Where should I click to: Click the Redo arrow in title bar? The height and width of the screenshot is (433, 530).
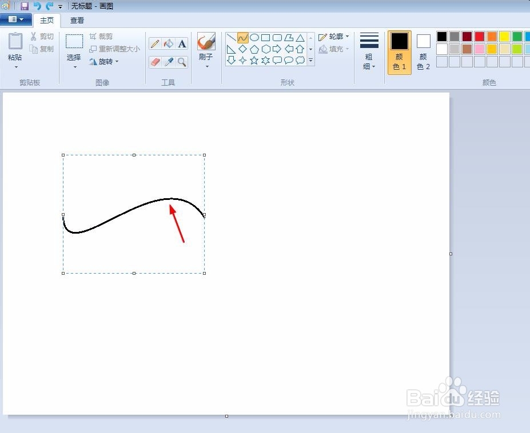[50, 6]
